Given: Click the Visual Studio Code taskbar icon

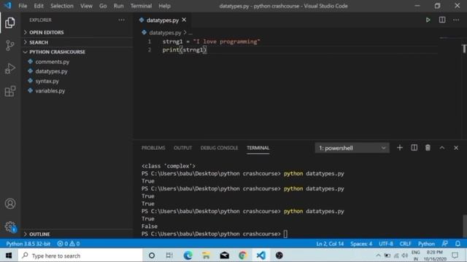Looking at the screenshot, I should click(261, 255).
